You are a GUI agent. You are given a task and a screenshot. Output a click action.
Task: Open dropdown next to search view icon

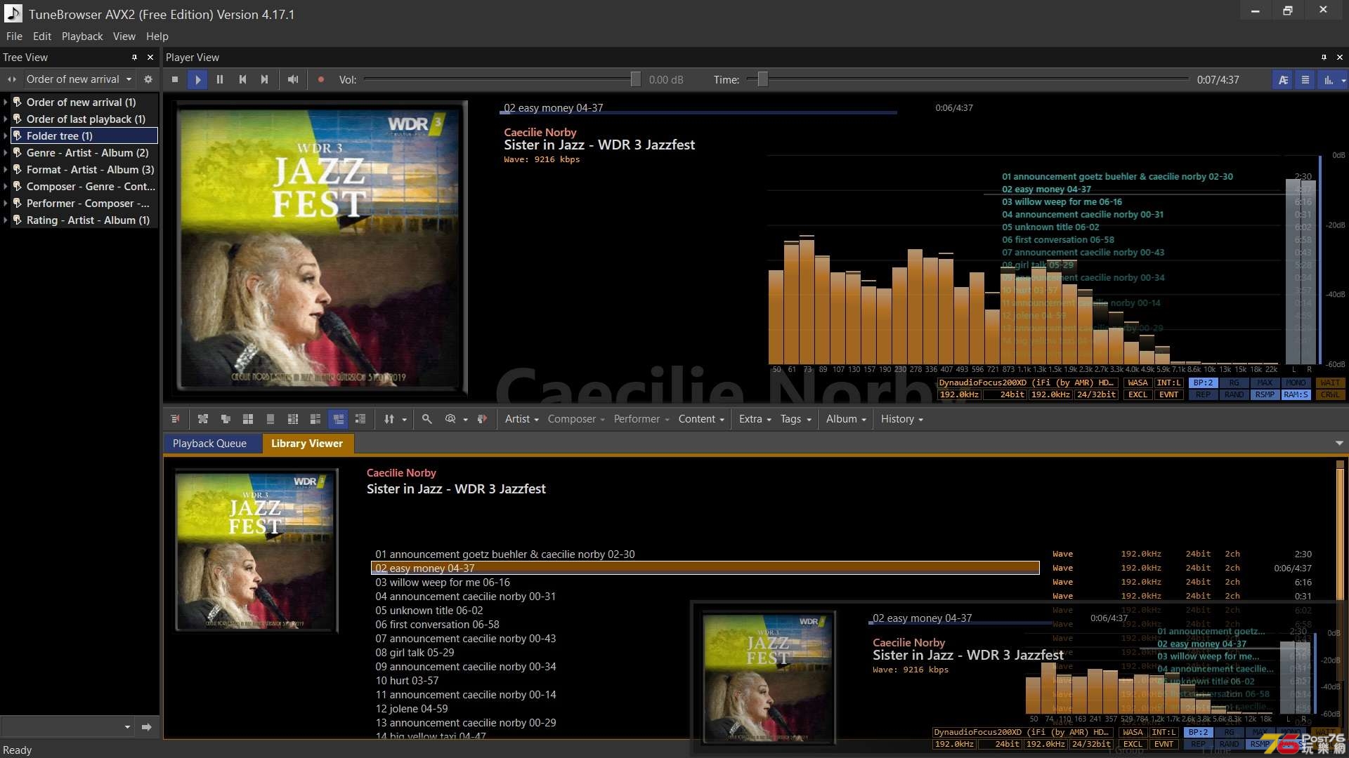(465, 420)
